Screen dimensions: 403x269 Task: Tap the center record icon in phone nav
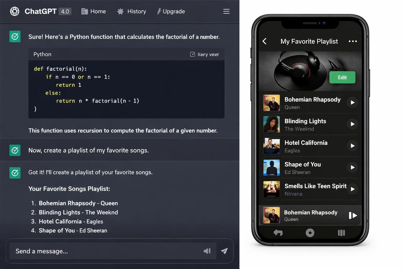[310, 233]
